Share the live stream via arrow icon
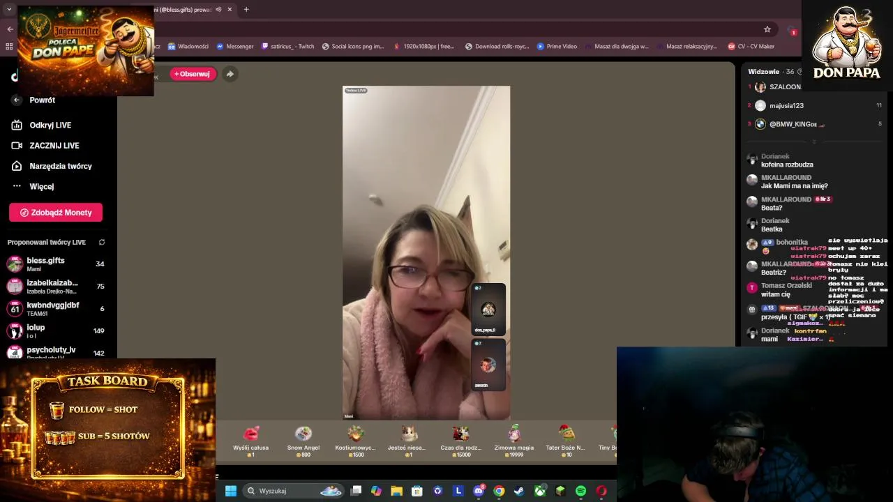The height and width of the screenshot is (502, 893). pyautogui.click(x=230, y=74)
